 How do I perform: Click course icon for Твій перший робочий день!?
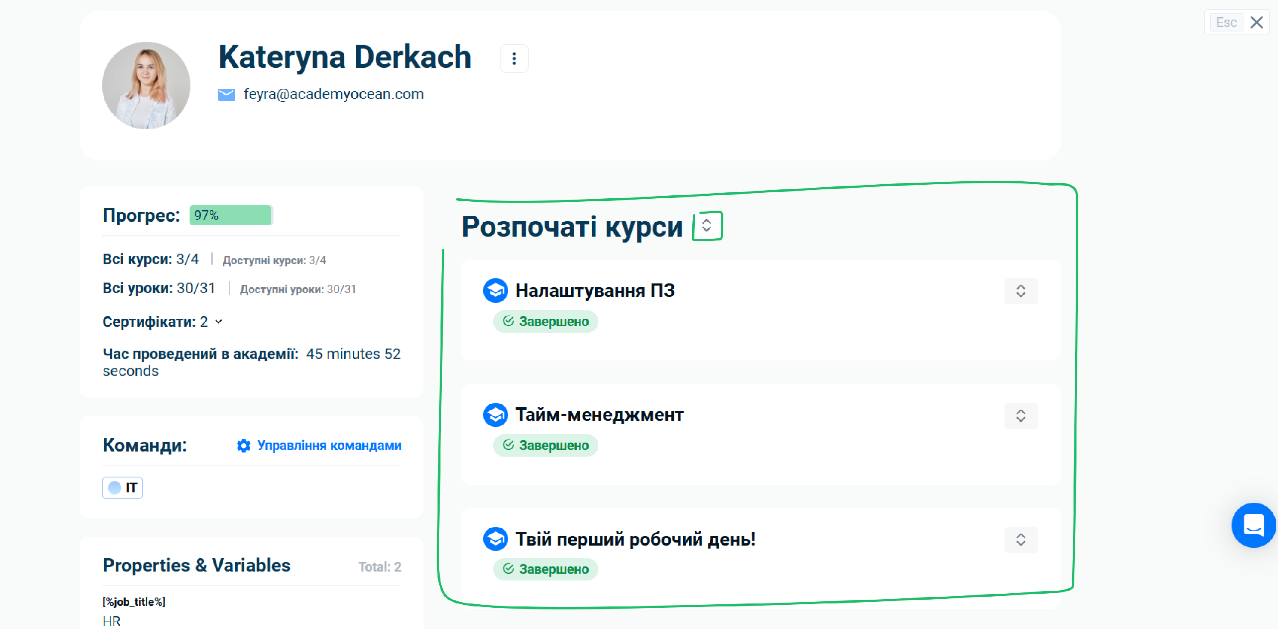click(x=495, y=539)
